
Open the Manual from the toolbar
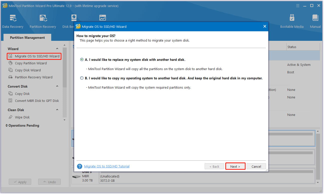(x=315, y=22)
